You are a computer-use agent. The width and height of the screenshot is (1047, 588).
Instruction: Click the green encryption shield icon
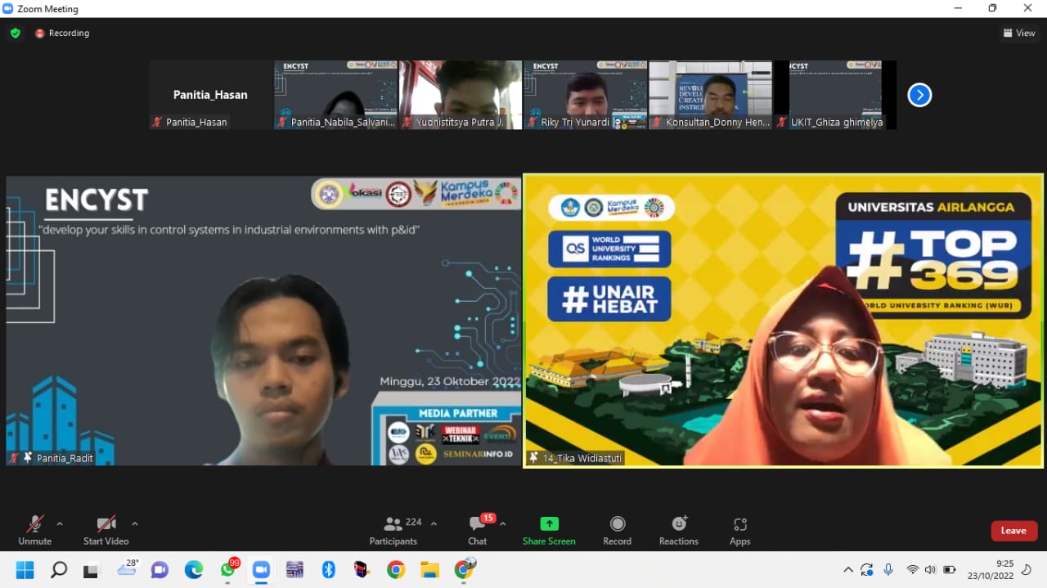click(x=15, y=34)
